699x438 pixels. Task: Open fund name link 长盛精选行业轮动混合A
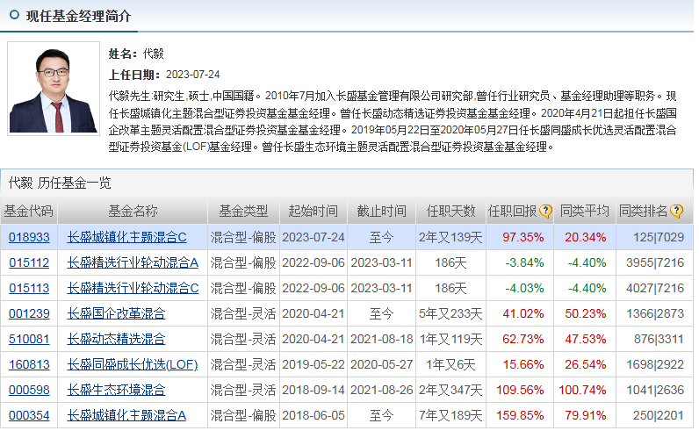click(133, 262)
